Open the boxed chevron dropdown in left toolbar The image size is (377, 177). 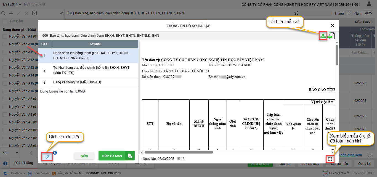pos(34,13)
